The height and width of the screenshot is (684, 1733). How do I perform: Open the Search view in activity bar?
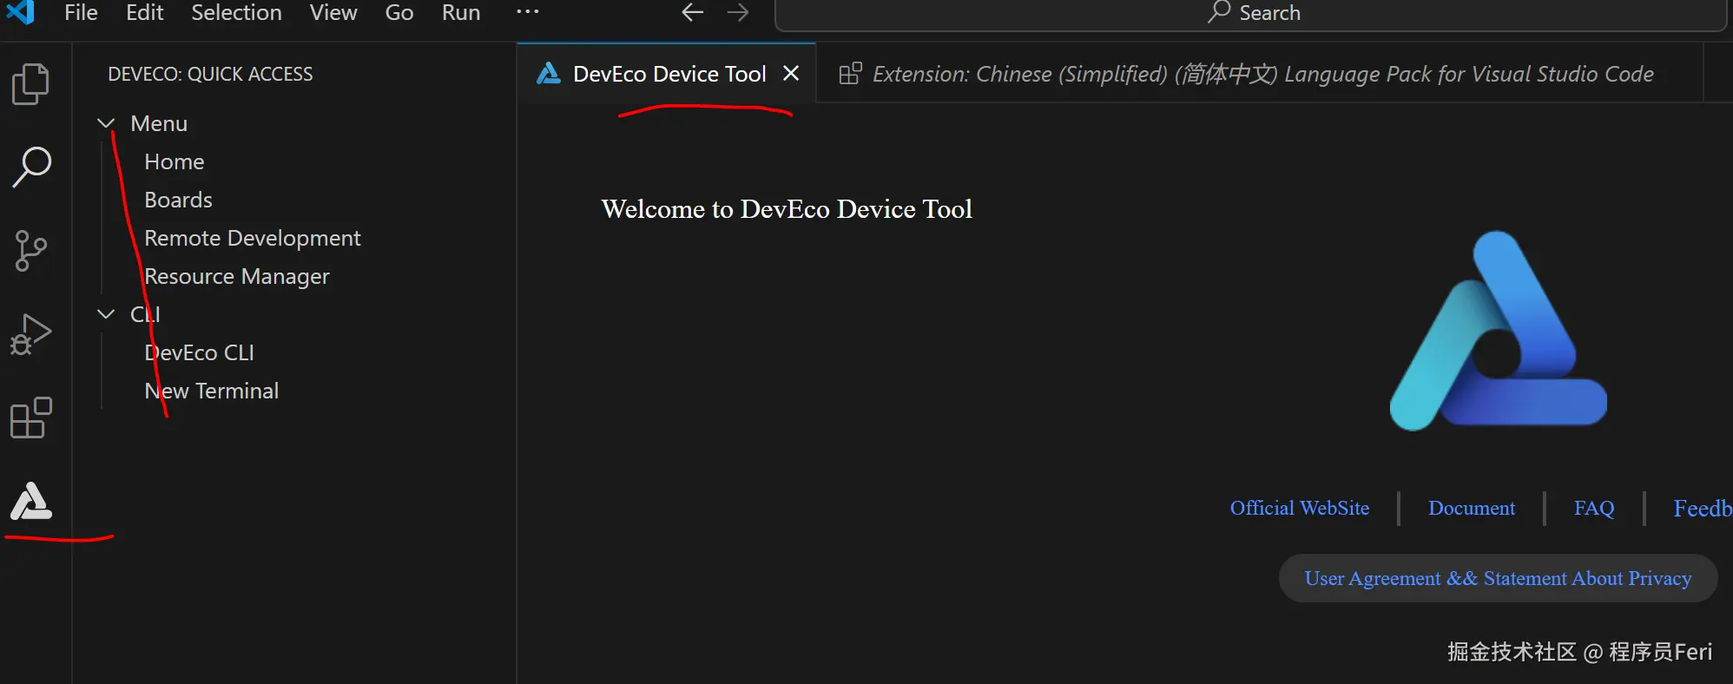[32, 167]
